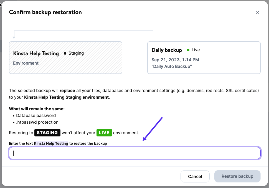The image size is (269, 188).
Task: Click the green Live status indicator
Action: pos(189,50)
